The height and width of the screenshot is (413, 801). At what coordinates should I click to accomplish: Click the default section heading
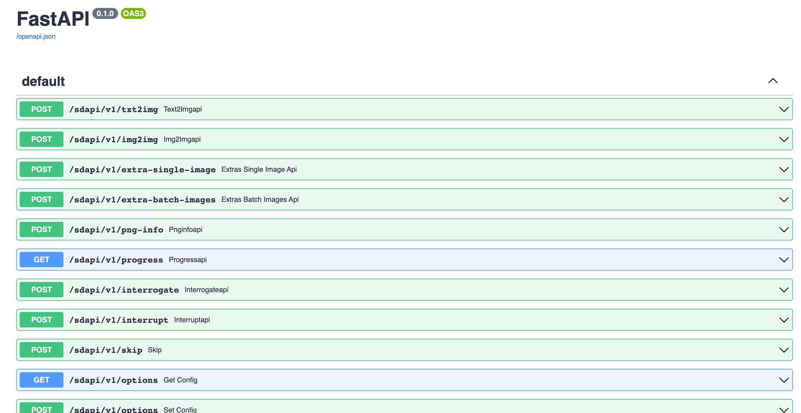point(43,82)
